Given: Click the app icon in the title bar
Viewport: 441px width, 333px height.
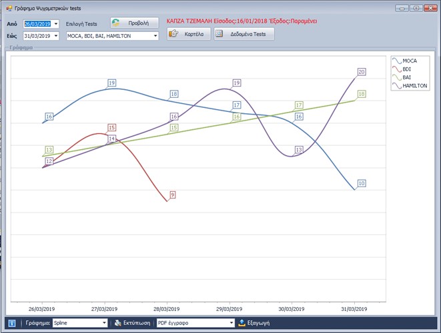Looking at the screenshot, I should [9, 9].
